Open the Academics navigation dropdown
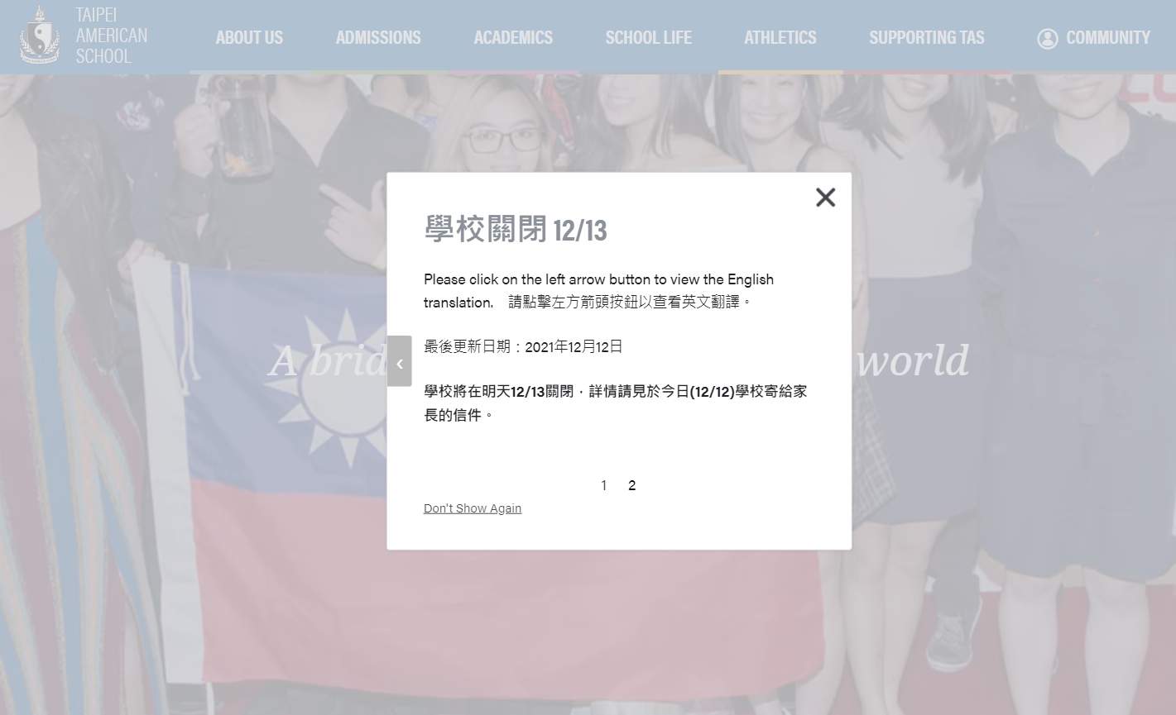The width and height of the screenshot is (1176, 715). coord(513,37)
